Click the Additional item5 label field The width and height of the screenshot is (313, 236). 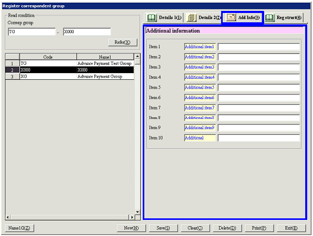(199, 87)
